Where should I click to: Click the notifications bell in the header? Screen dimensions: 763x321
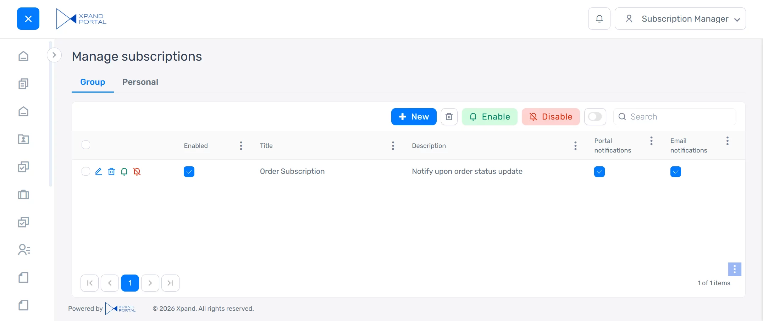point(599,19)
